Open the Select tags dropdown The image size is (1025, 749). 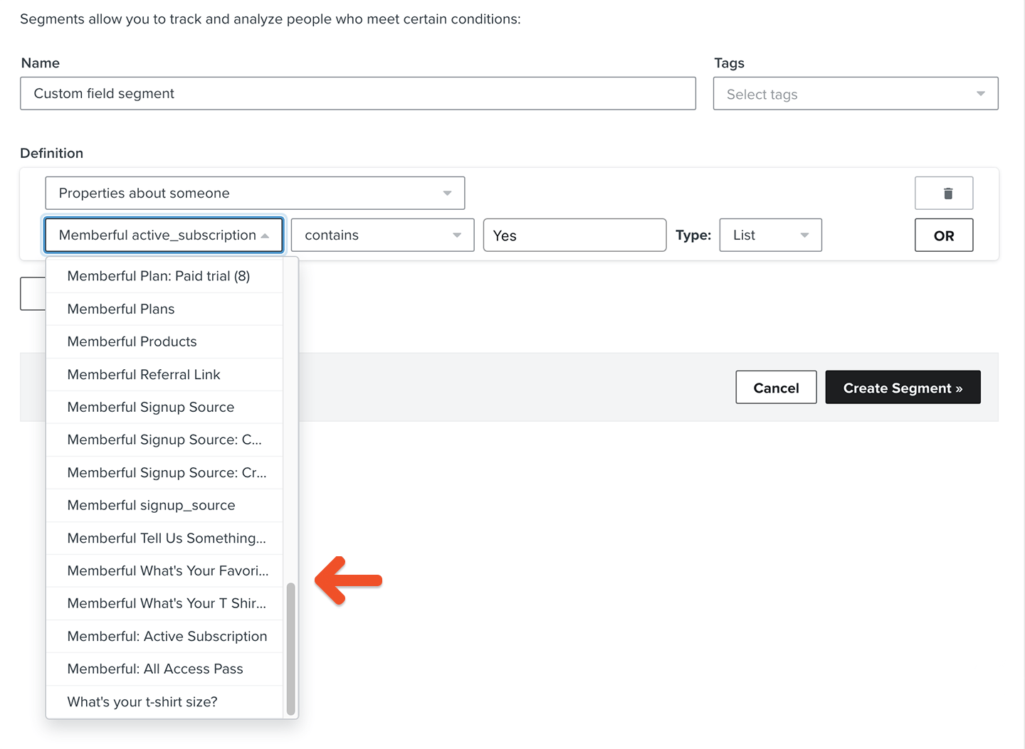856,94
